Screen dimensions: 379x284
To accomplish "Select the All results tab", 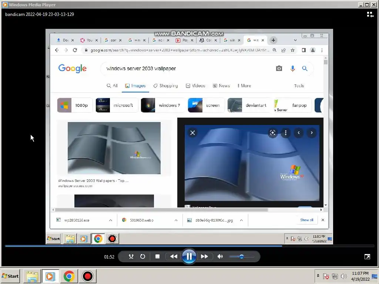I will [x=112, y=86].
